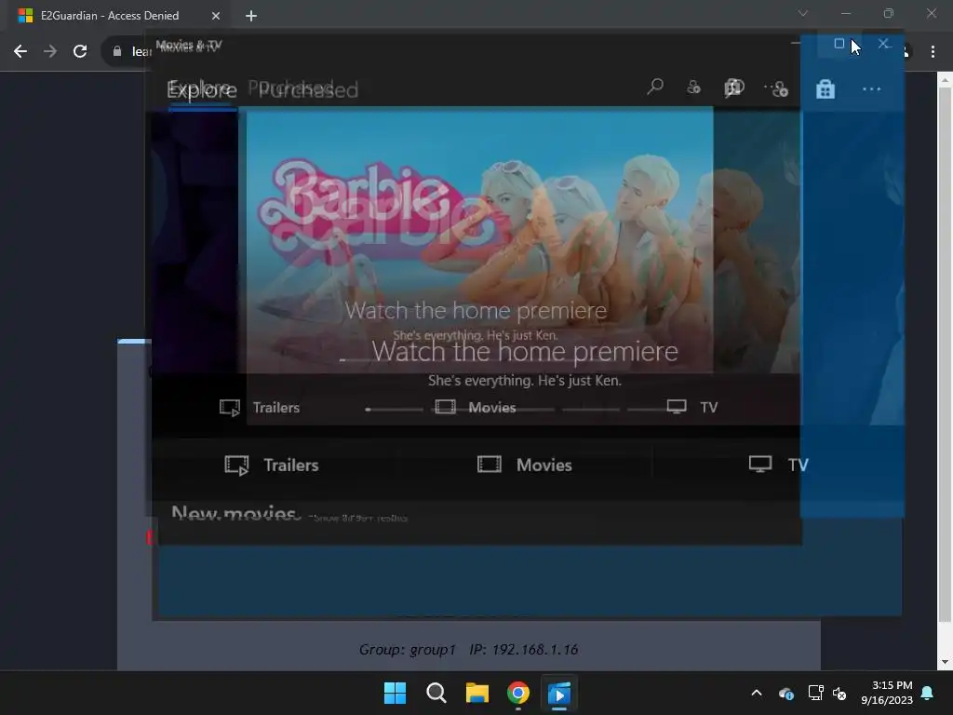
Task: Close the Movies & TV window
Action: [884, 44]
